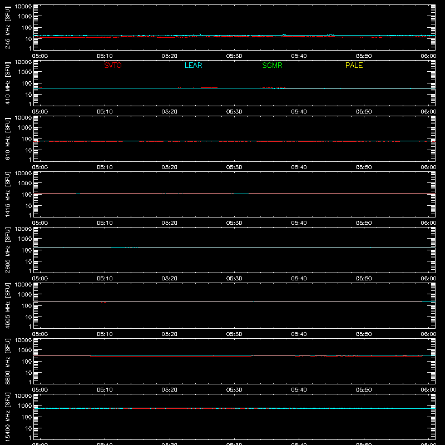Click the 10000 y-axis label on 2695 MHz plot

pos(23,229)
